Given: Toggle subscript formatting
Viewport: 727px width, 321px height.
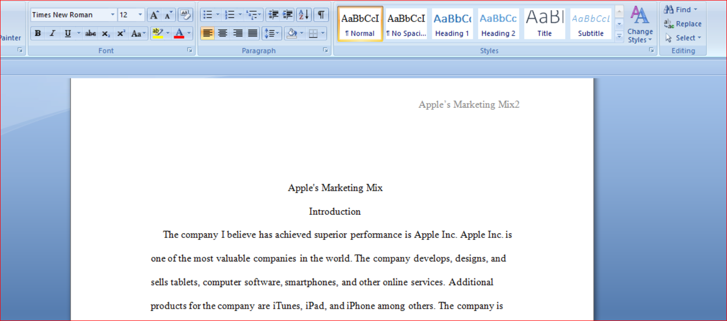Looking at the screenshot, I should [x=106, y=34].
